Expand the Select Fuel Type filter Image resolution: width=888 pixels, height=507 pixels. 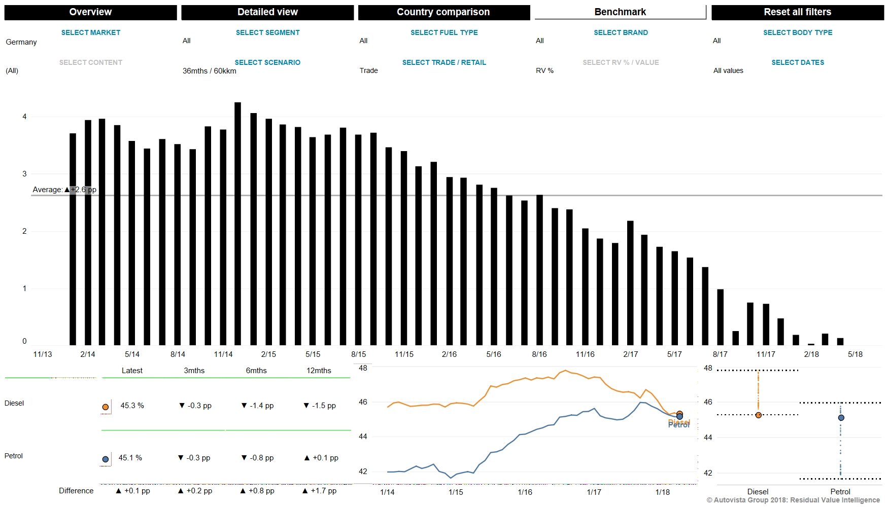point(444,32)
